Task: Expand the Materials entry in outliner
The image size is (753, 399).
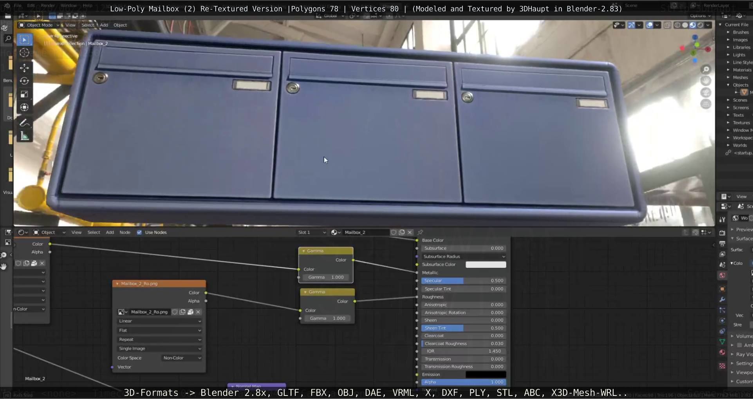Action: (728, 70)
